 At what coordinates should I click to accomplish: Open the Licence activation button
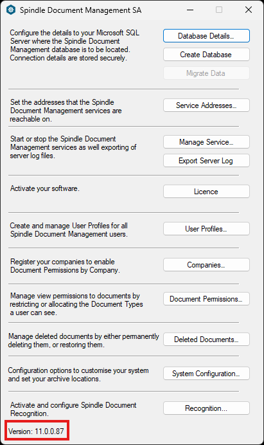(206, 192)
